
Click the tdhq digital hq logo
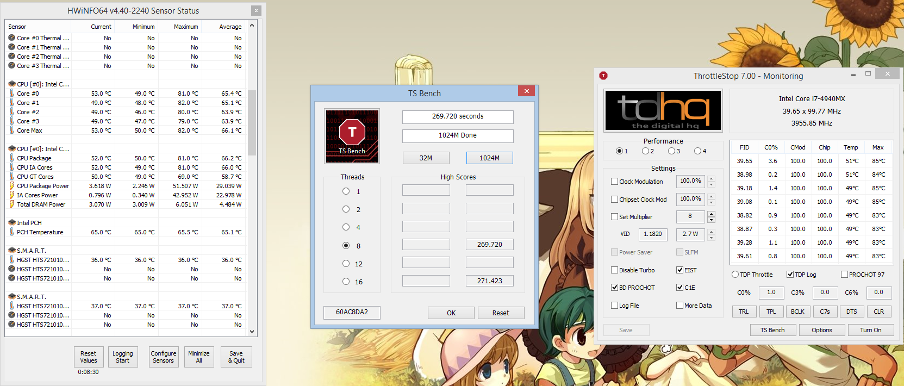(x=663, y=110)
